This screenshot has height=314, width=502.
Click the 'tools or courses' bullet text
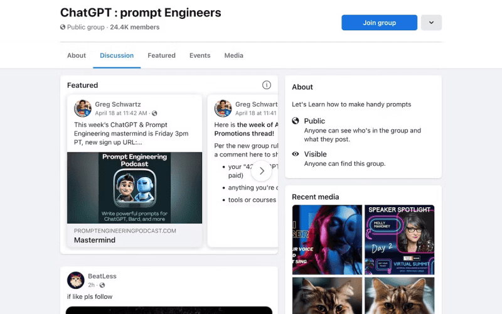[252, 200]
